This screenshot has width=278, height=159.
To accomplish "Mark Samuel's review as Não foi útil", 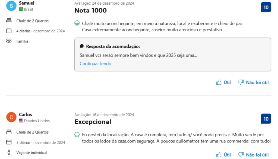I will (x=253, y=82).
